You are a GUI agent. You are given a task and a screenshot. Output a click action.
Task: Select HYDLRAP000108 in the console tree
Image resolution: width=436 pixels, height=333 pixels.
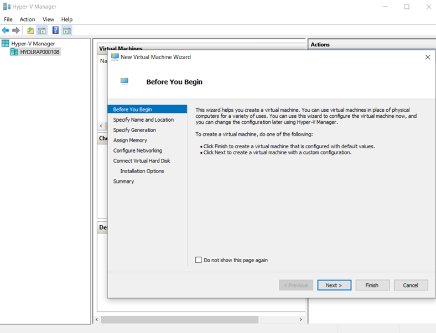pos(40,52)
